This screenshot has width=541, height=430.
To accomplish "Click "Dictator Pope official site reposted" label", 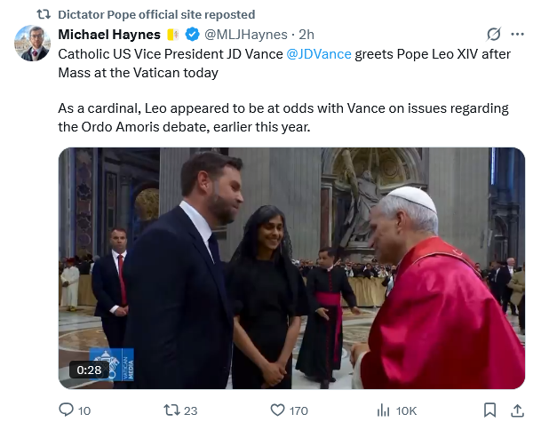I will tap(155, 14).
